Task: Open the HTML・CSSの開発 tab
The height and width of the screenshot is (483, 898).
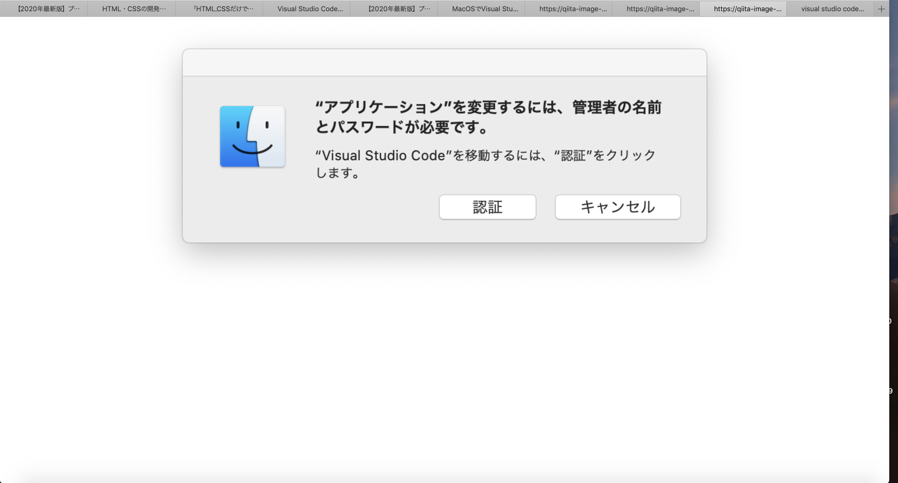Action: (134, 9)
